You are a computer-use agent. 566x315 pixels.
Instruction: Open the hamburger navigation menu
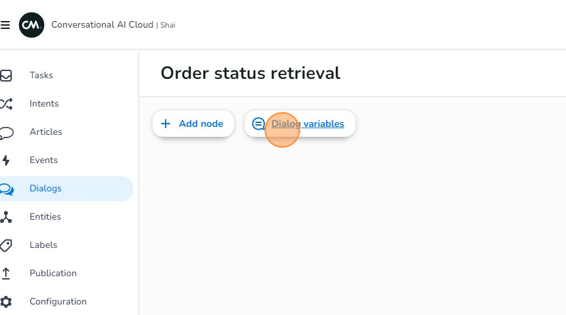(x=5, y=25)
